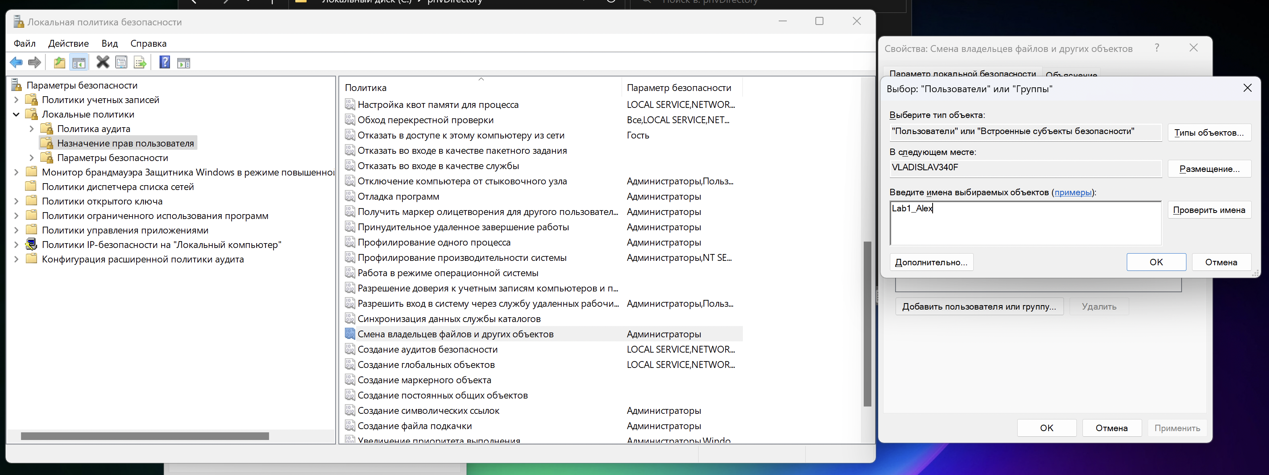The width and height of the screenshot is (1269, 475).
Task: Toggle the show/hide console tree icon
Action: (79, 62)
